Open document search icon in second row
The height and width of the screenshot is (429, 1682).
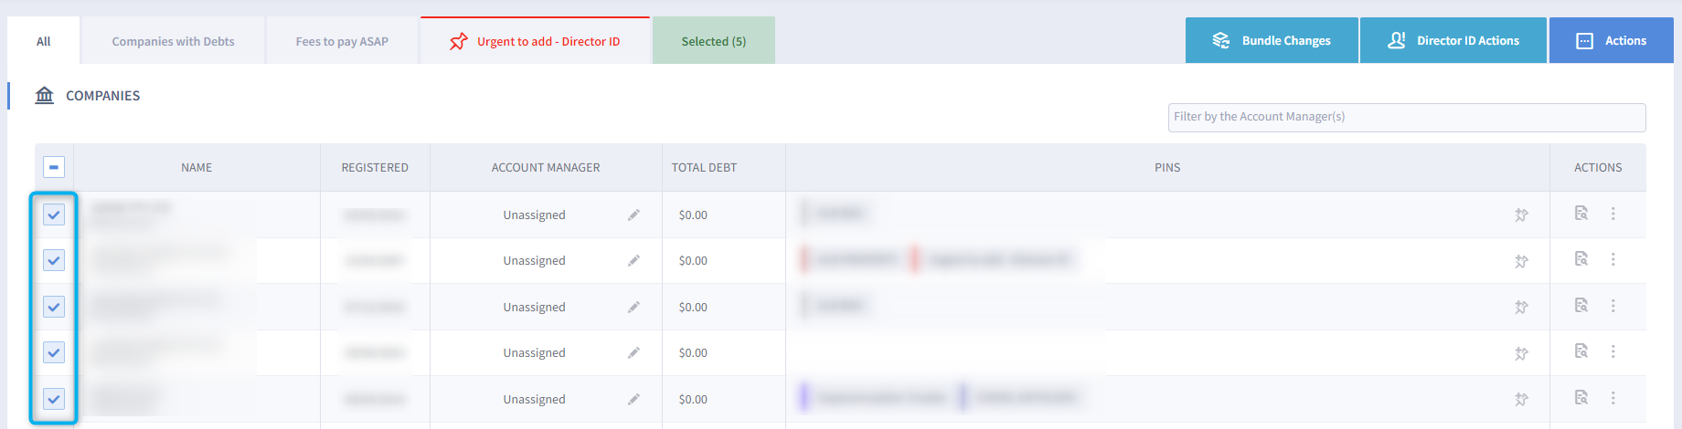(1581, 259)
